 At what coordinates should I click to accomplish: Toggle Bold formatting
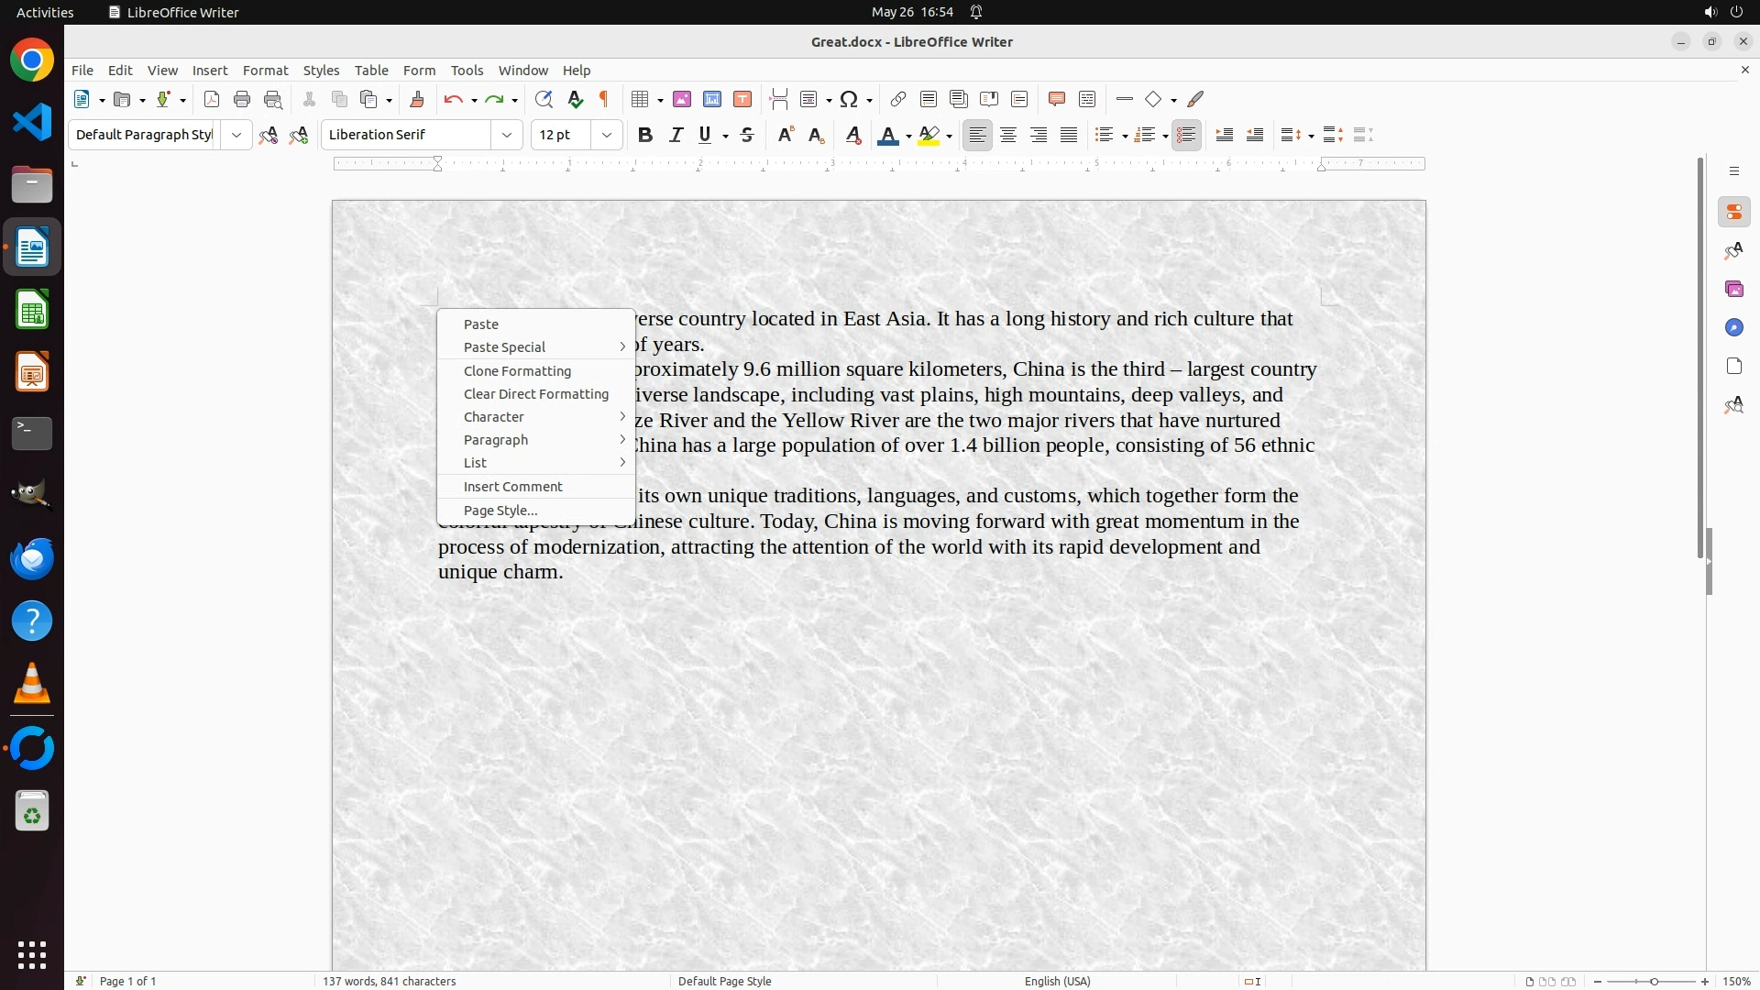click(x=645, y=135)
